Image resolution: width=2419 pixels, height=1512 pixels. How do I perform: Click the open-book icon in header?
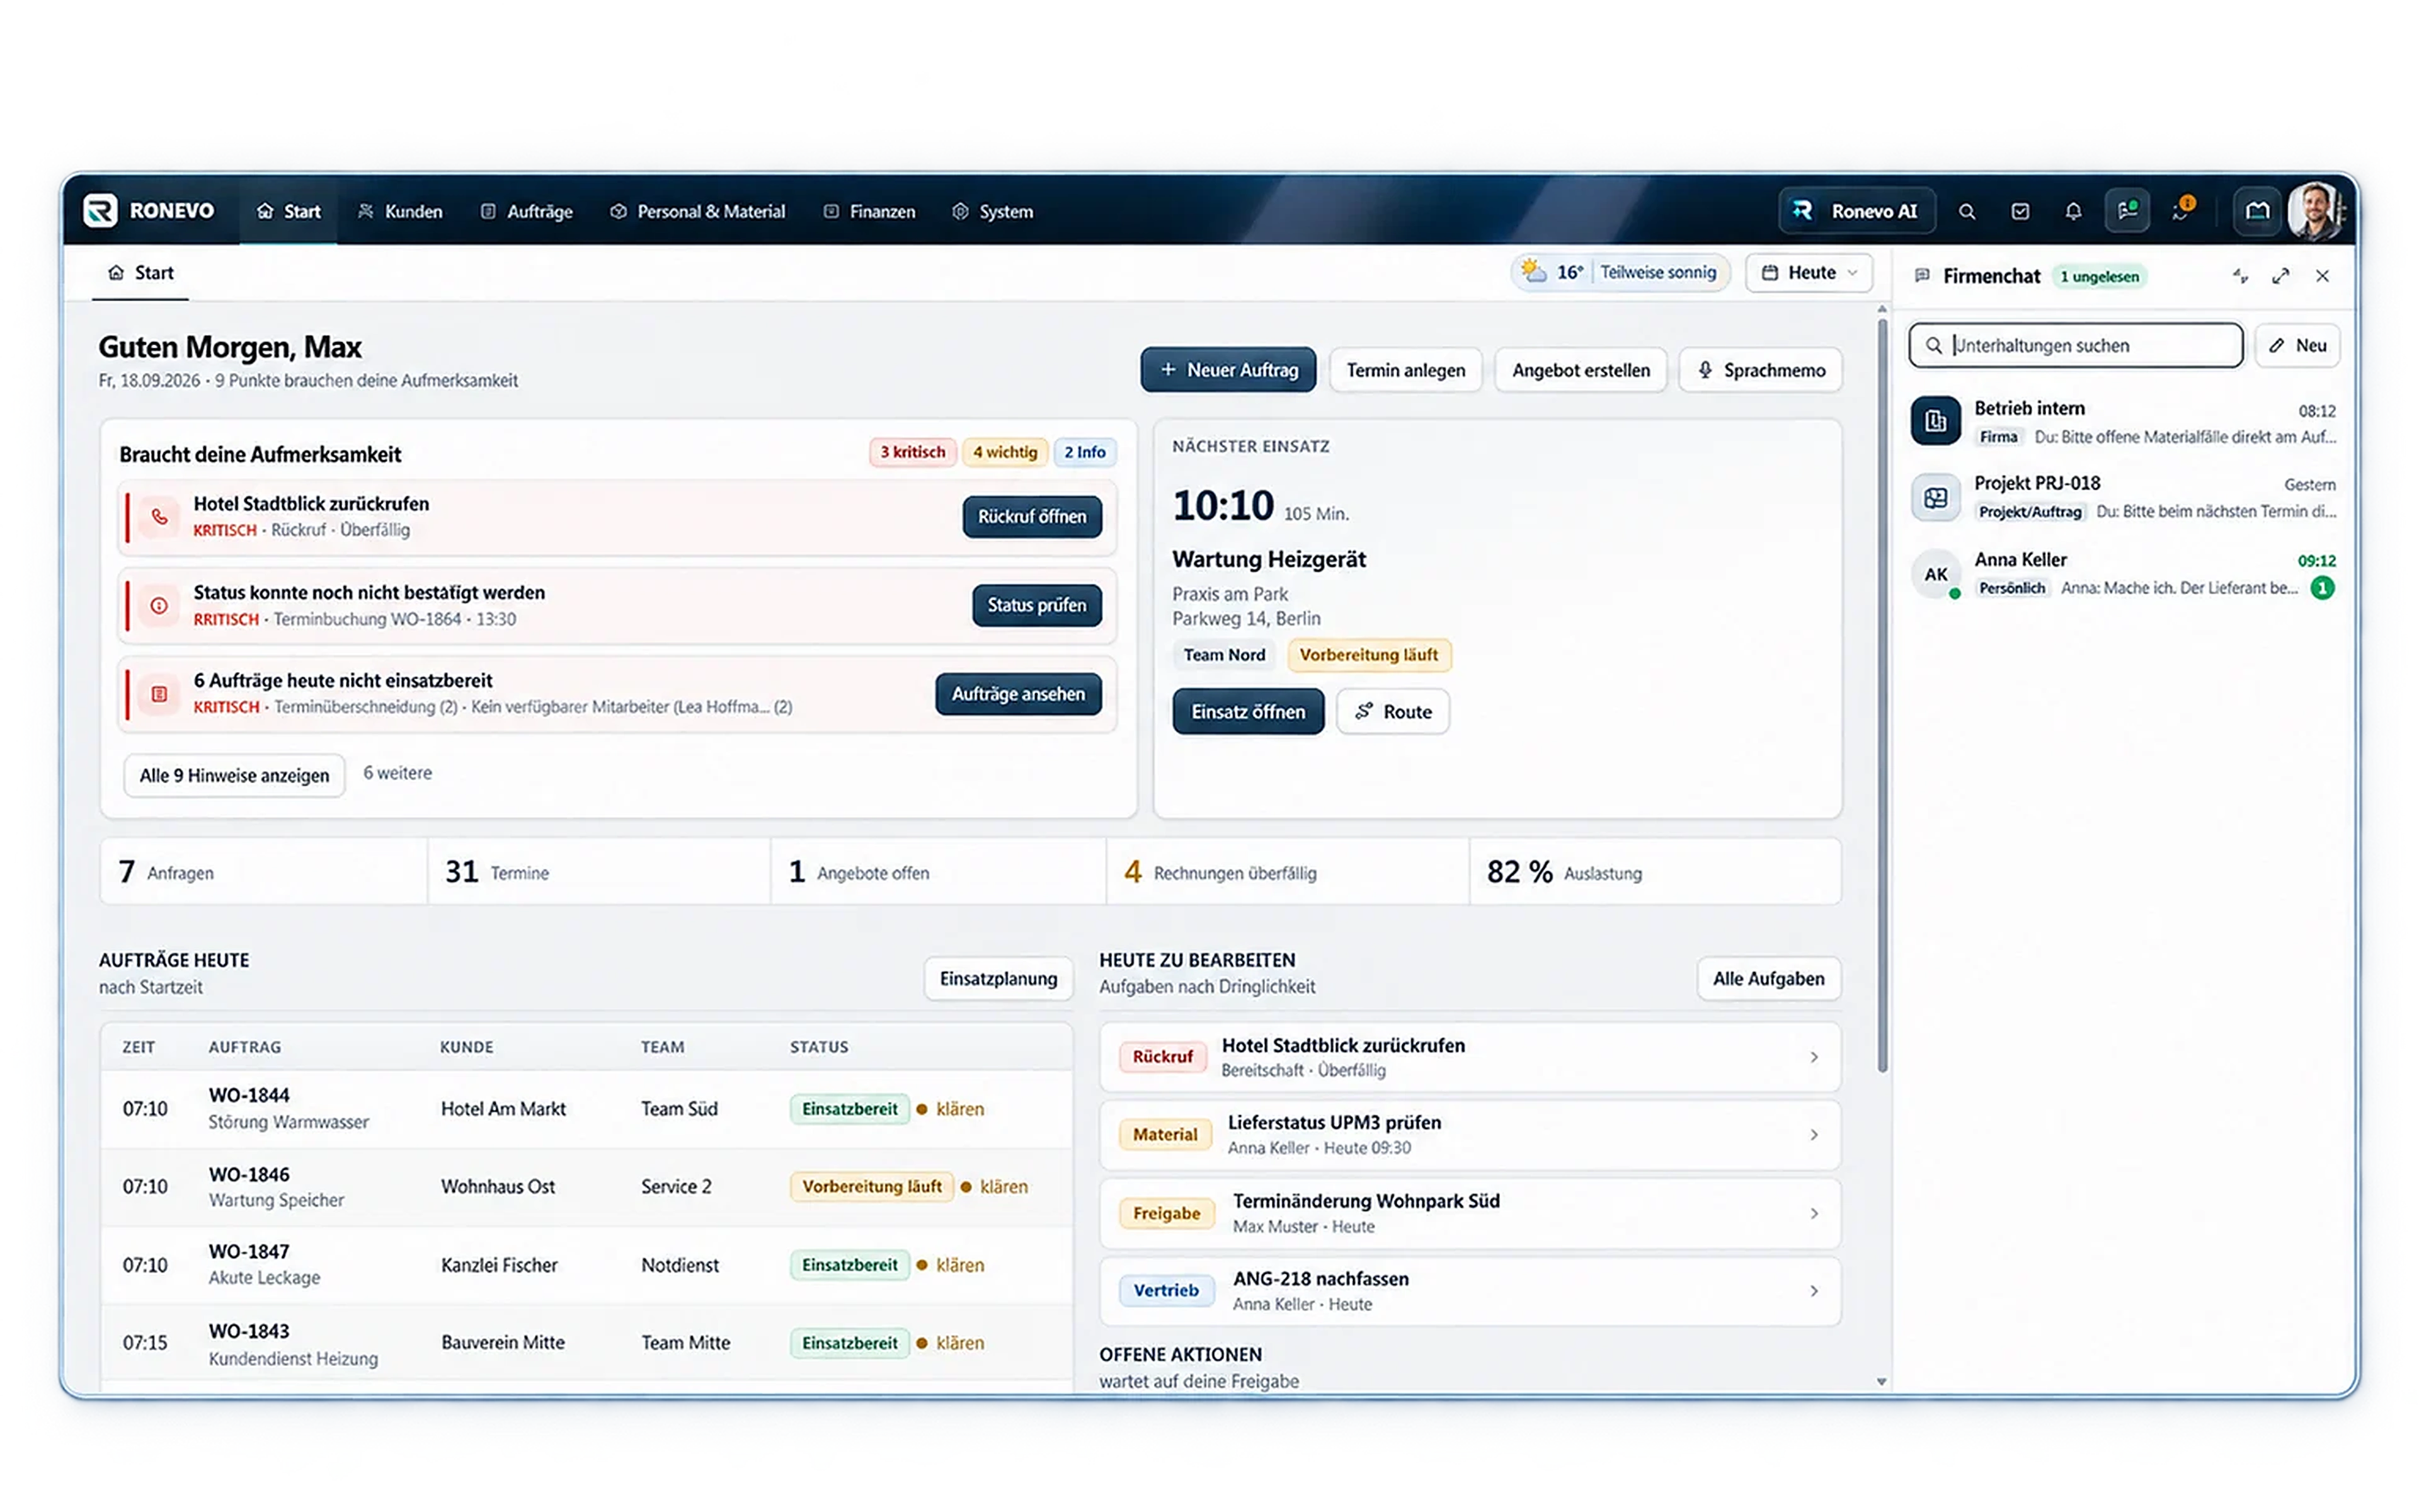(2257, 211)
